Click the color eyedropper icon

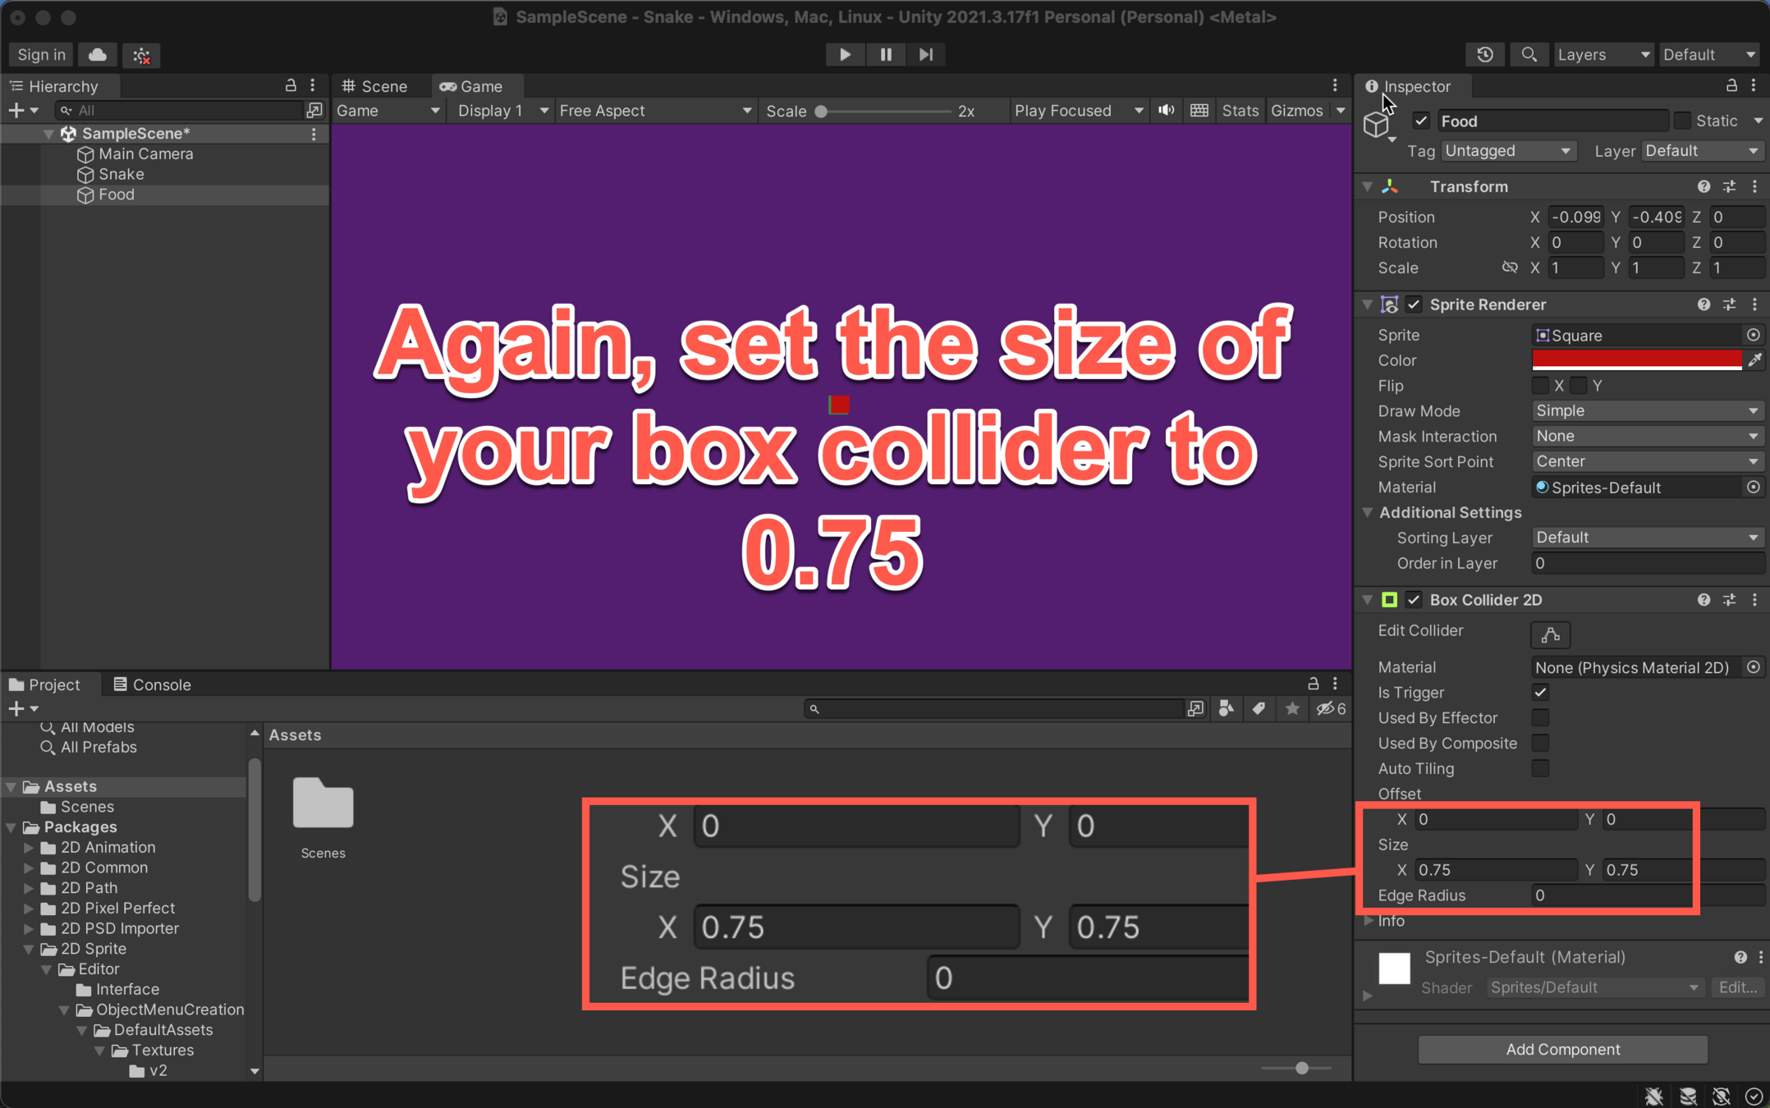click(x=1754, y=360)
